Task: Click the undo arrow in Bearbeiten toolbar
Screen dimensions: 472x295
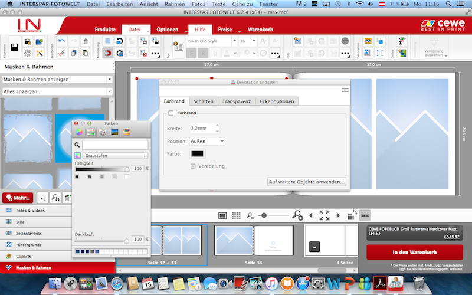Action: 62,41
